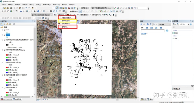Click the Add Control Points georeferencing icon

tap(115, 8)
